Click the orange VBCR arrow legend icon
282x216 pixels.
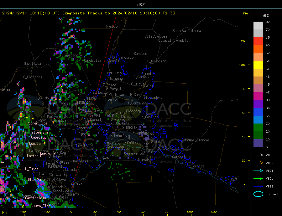tap(258, 163)
